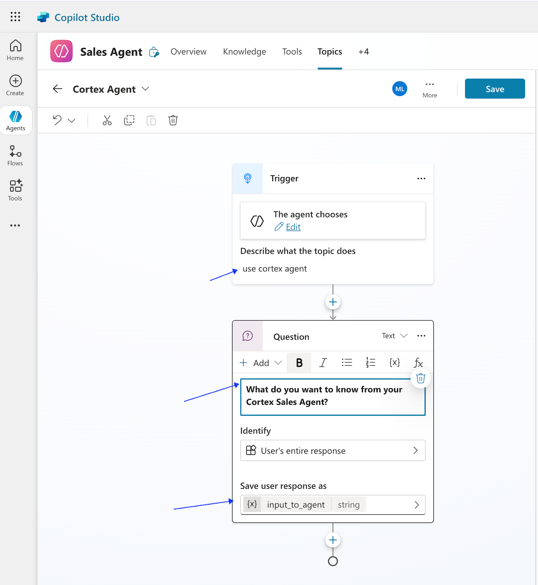Open Question node options ellipsis

421,336
